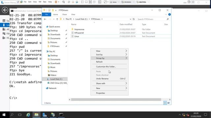Screen dimensions: 211x118
Task: Open the Windows Start button
Action: [x=4, y=115]
